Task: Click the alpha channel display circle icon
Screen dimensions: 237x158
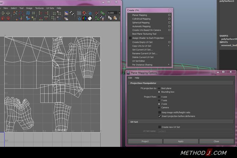Action: 89,18
